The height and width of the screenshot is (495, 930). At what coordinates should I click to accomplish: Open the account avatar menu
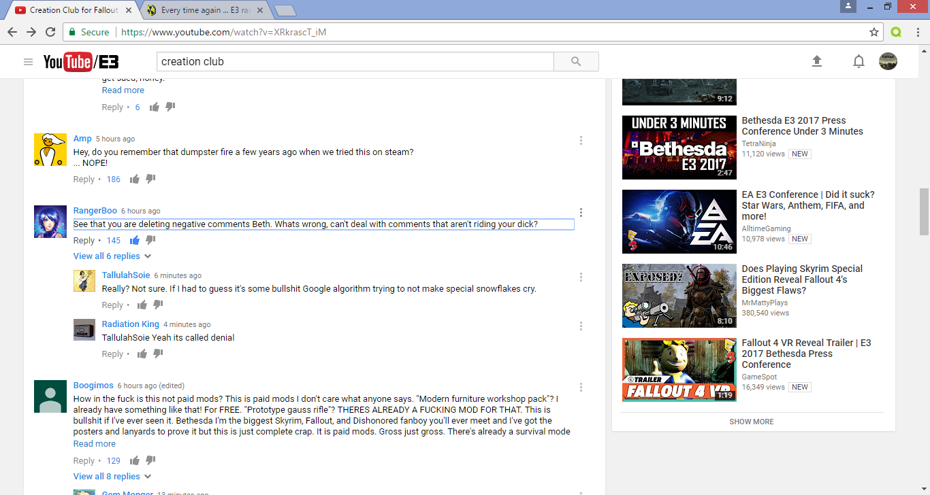click(x=888, y=61)
